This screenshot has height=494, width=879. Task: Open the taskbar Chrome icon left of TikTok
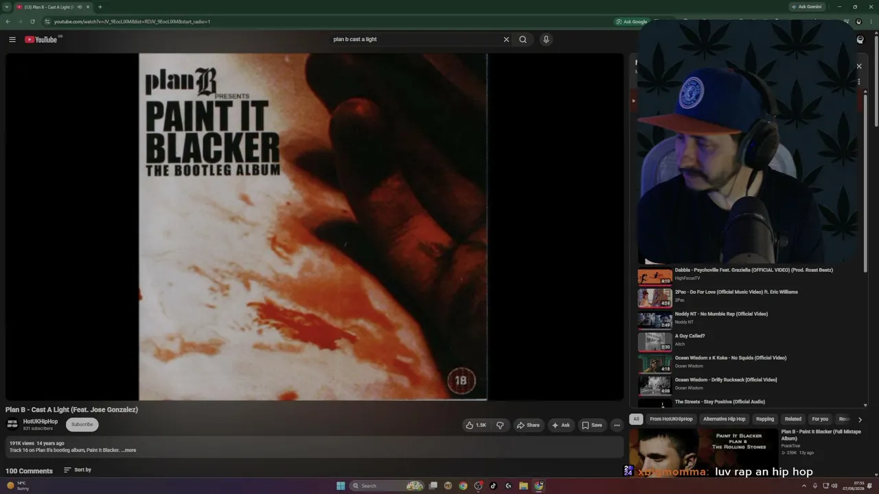coord(463,486)
